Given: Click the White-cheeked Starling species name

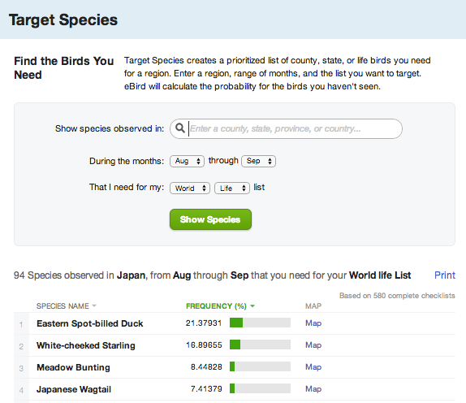Looking at the screenshot, I should coord(86,345).
